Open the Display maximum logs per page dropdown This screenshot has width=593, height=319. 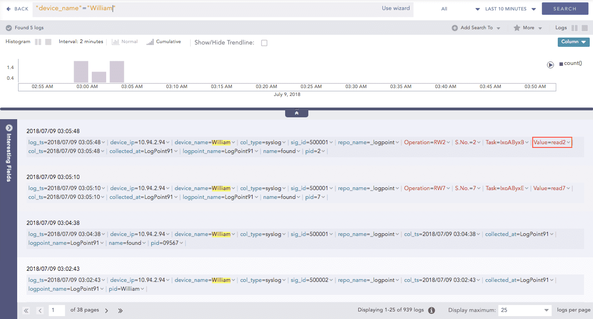[x=524, y=310]
